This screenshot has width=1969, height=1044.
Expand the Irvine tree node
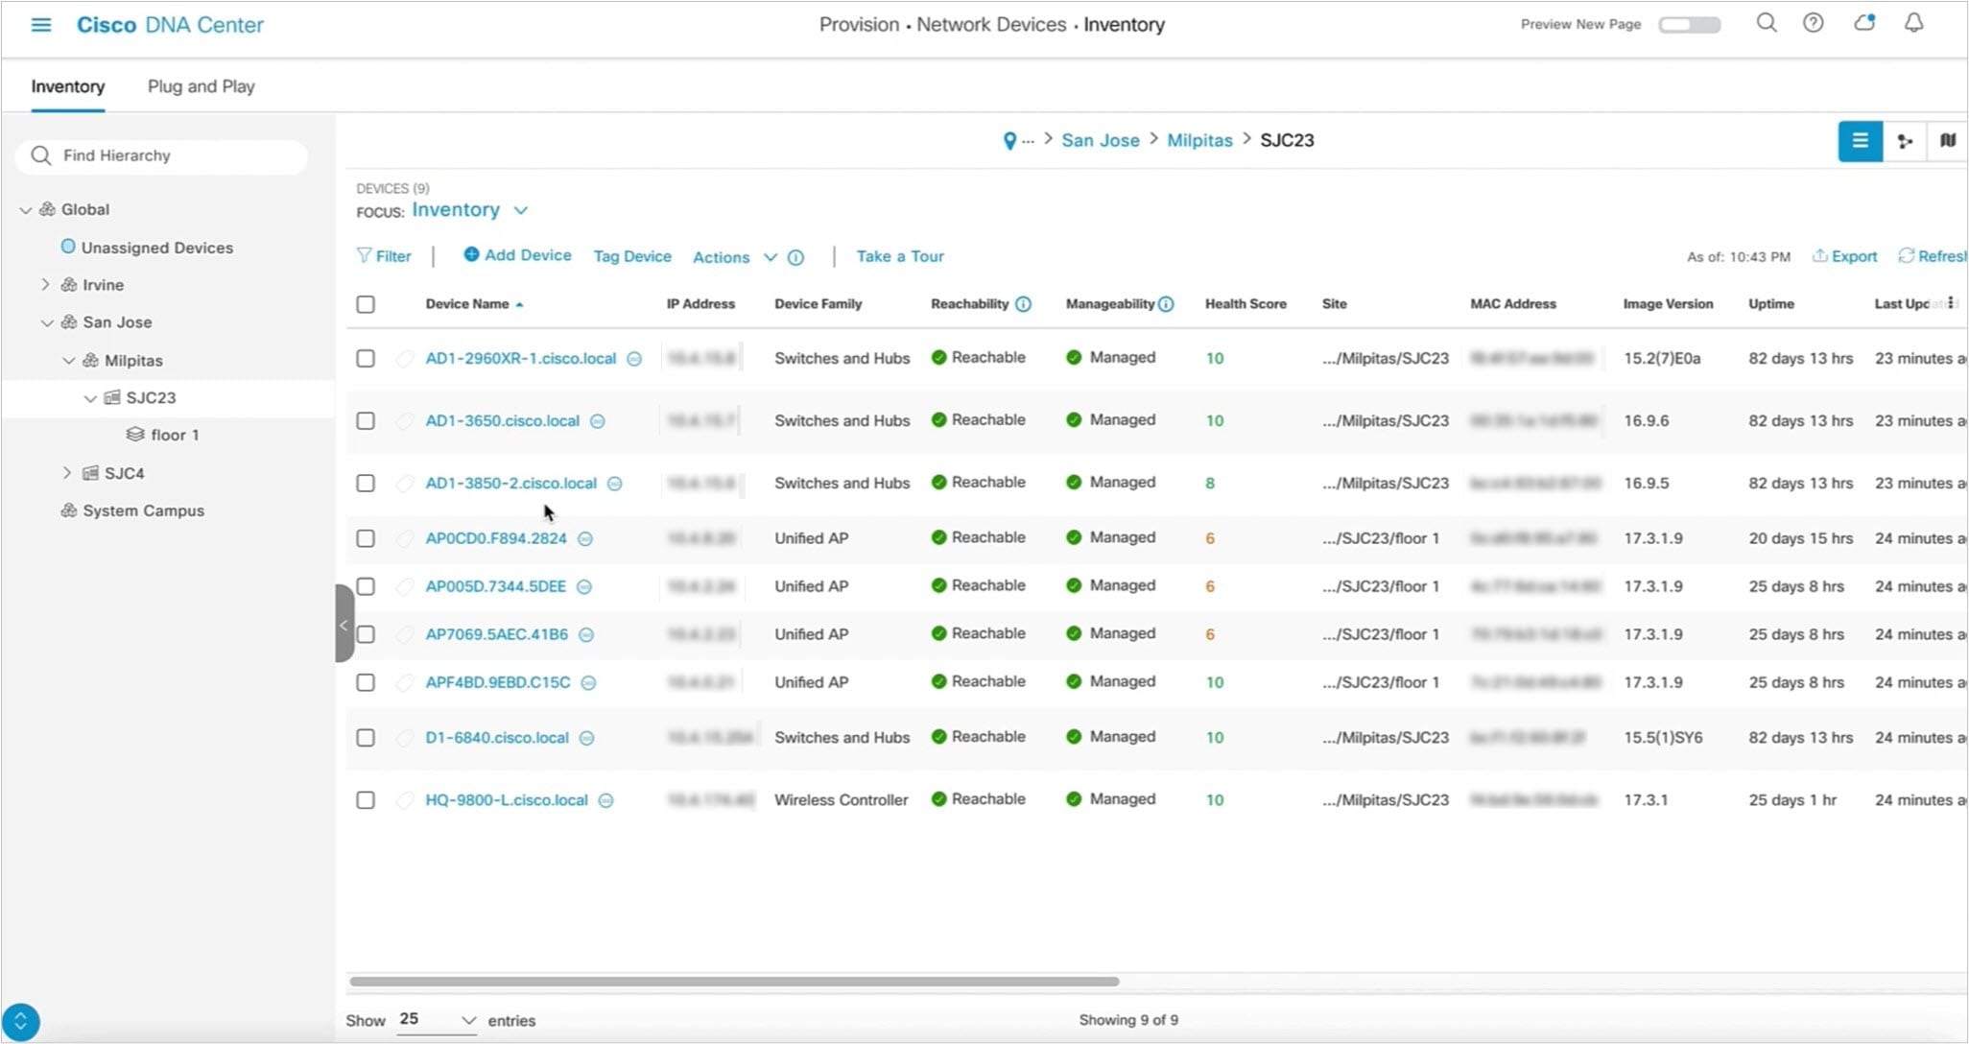point(45,285)
